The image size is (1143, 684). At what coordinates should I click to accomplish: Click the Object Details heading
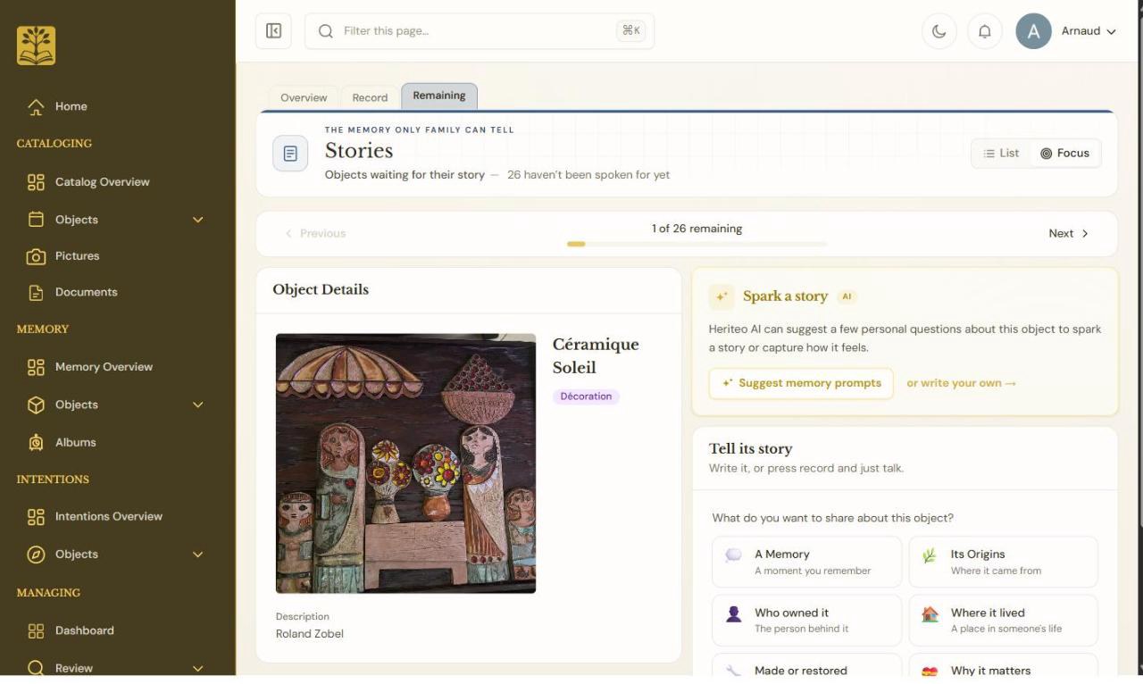[x=321, y=290]
